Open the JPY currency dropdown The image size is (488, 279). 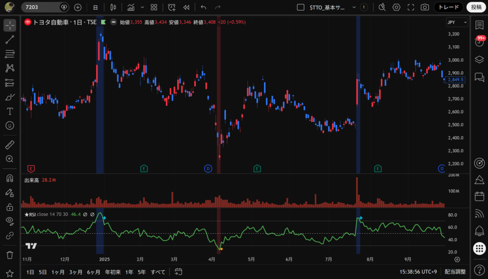tap(457, 22)
